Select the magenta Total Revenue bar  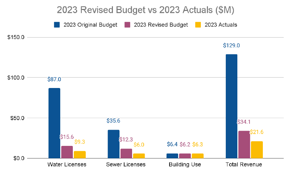tap(244, 145)
